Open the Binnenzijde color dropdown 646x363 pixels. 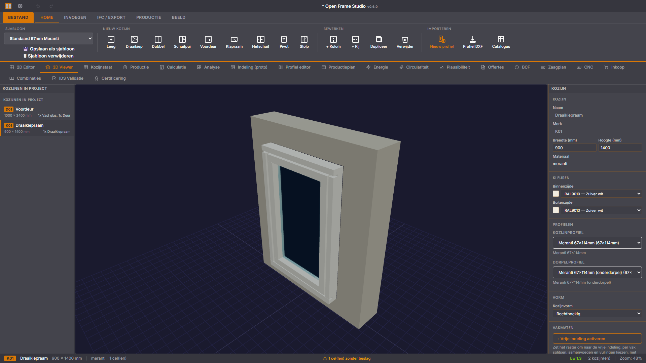601,194
